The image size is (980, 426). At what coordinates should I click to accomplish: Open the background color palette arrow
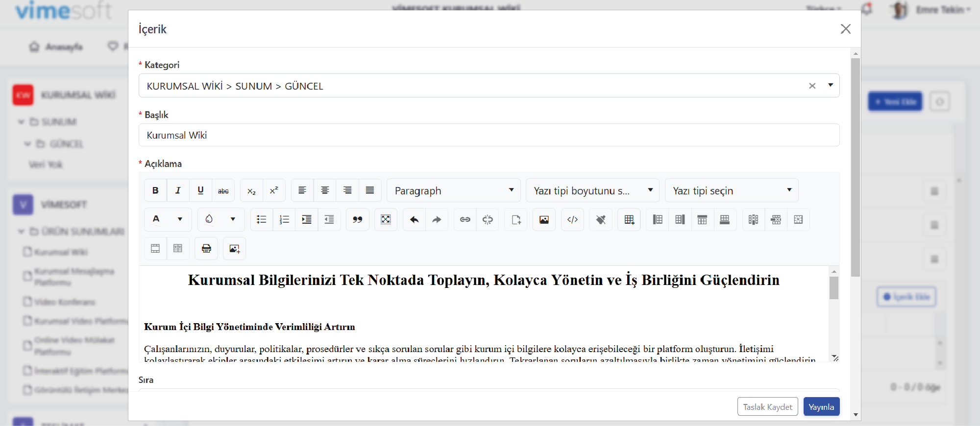(233, 219)
